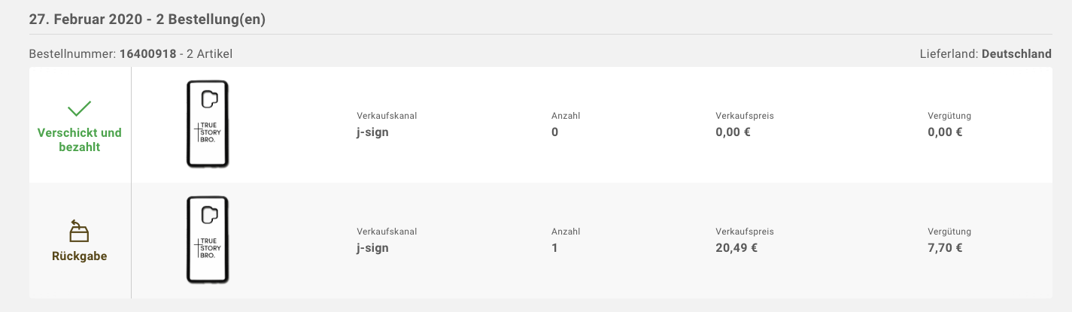Click the Anzahl value 0
Screen dimensions: 1072x312
[x=555, y=132]
